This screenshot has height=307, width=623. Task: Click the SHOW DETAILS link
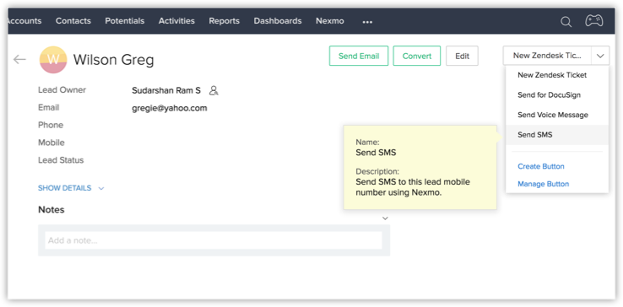[x=64, y=188]
